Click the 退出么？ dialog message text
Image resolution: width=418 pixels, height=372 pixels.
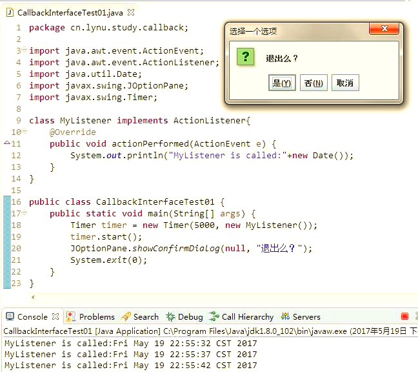282,58
